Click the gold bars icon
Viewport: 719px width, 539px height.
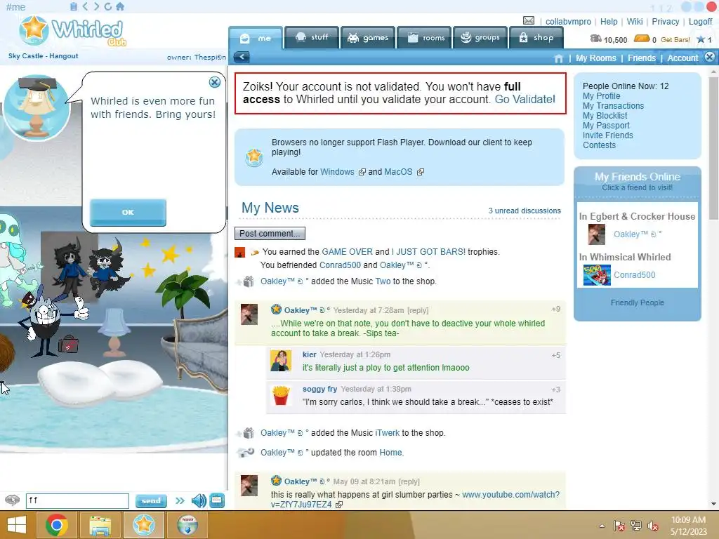642,39
